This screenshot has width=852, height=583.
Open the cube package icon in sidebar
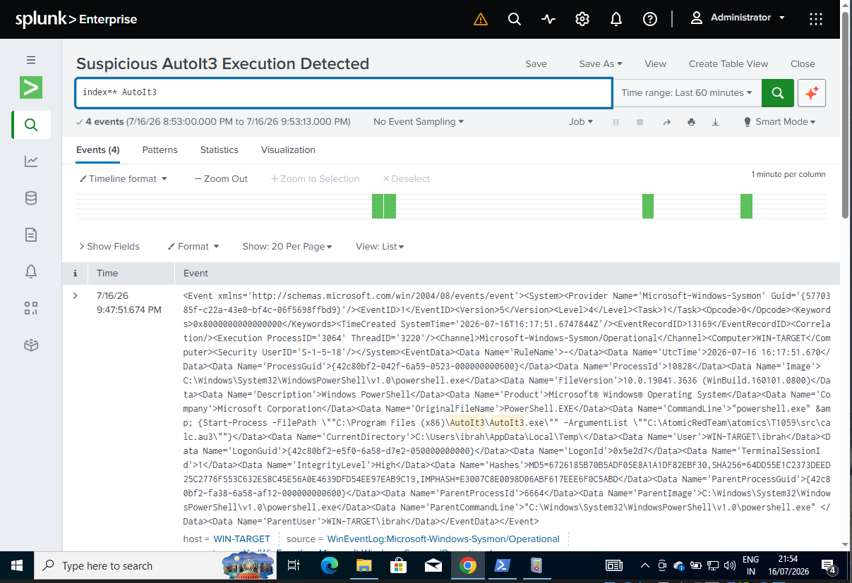click(31, 345)
